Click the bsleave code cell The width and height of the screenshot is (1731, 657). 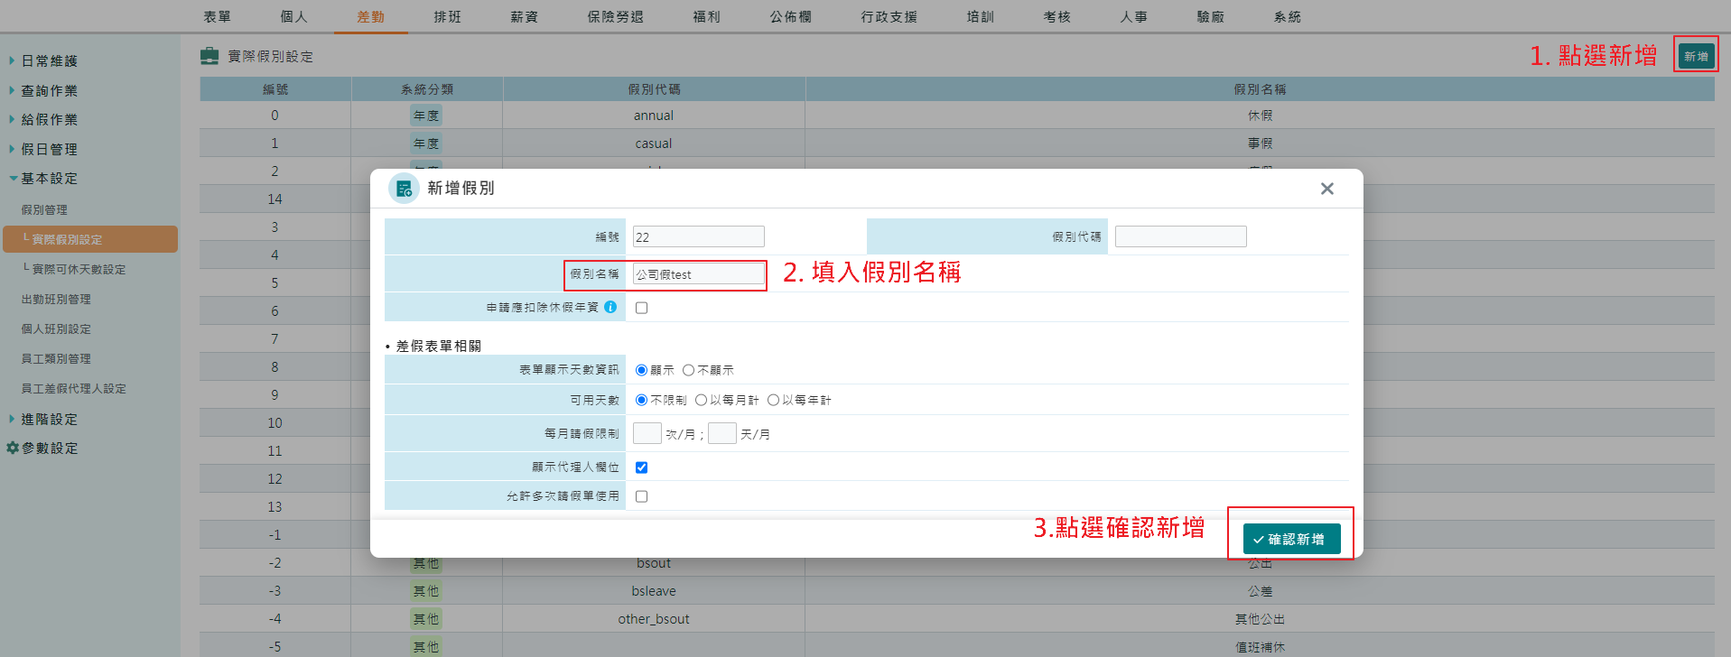(x=654, y=591)
